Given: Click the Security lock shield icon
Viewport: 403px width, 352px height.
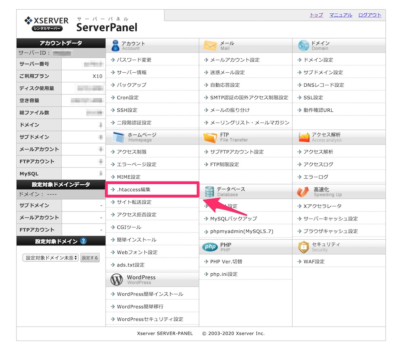Looking at the screenshot, I should click(x=303, y=247).
